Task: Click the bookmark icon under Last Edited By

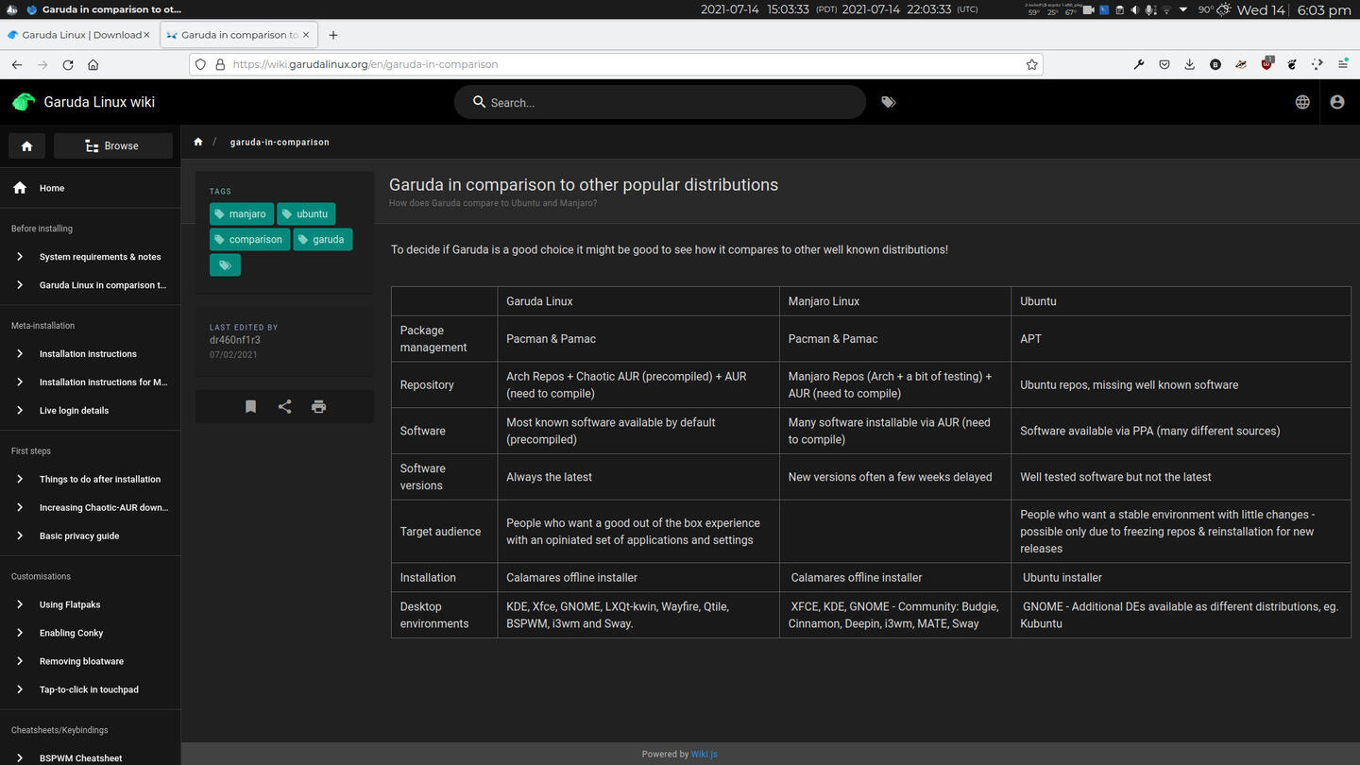Action: (250, 406)
